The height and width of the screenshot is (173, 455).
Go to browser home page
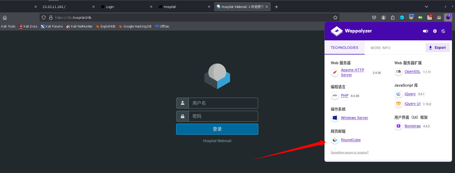click(5, 17)
